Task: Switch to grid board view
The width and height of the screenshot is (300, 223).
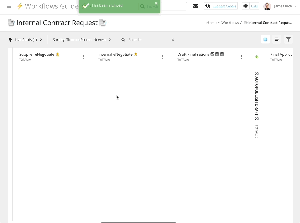Action: coord(265,39)
